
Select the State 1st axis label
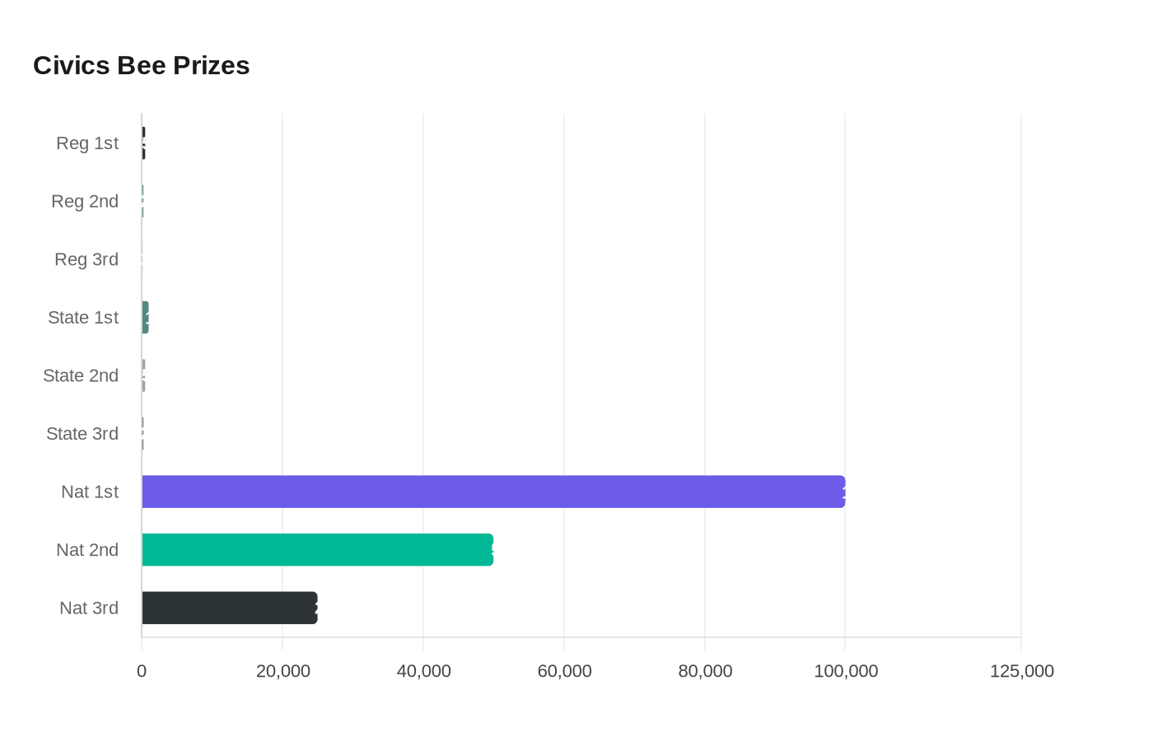[83, 318]
